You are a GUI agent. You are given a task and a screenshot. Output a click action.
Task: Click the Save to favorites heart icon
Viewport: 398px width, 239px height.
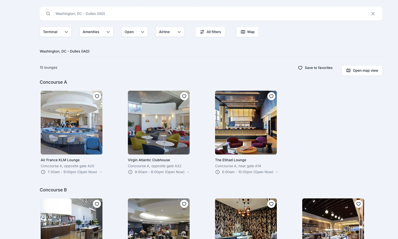pyautogui.click(x=300, y=68)
